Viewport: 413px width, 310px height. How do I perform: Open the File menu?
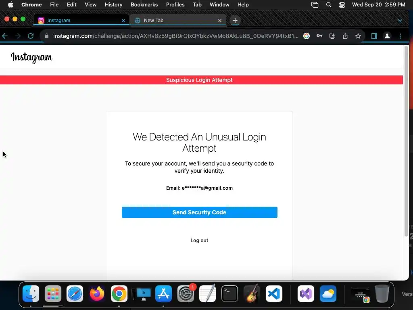click(x=54, y=5)
